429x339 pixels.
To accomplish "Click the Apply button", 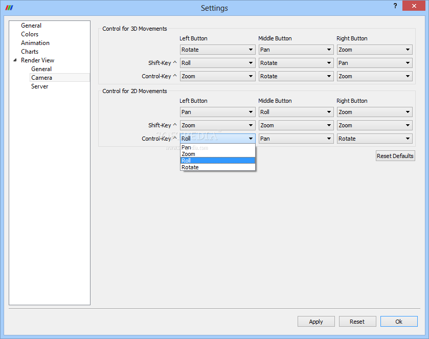I will (316, 322).
